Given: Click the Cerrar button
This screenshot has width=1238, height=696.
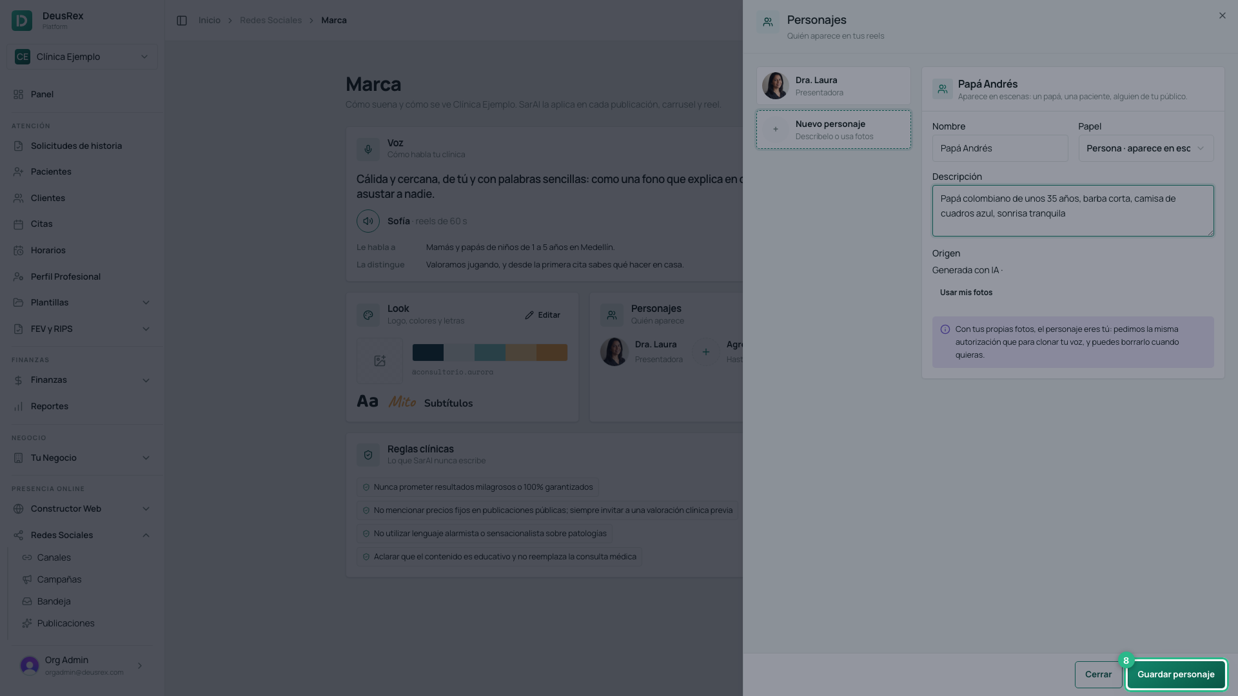Looking at the screenshot, I should coord(1098,675).
